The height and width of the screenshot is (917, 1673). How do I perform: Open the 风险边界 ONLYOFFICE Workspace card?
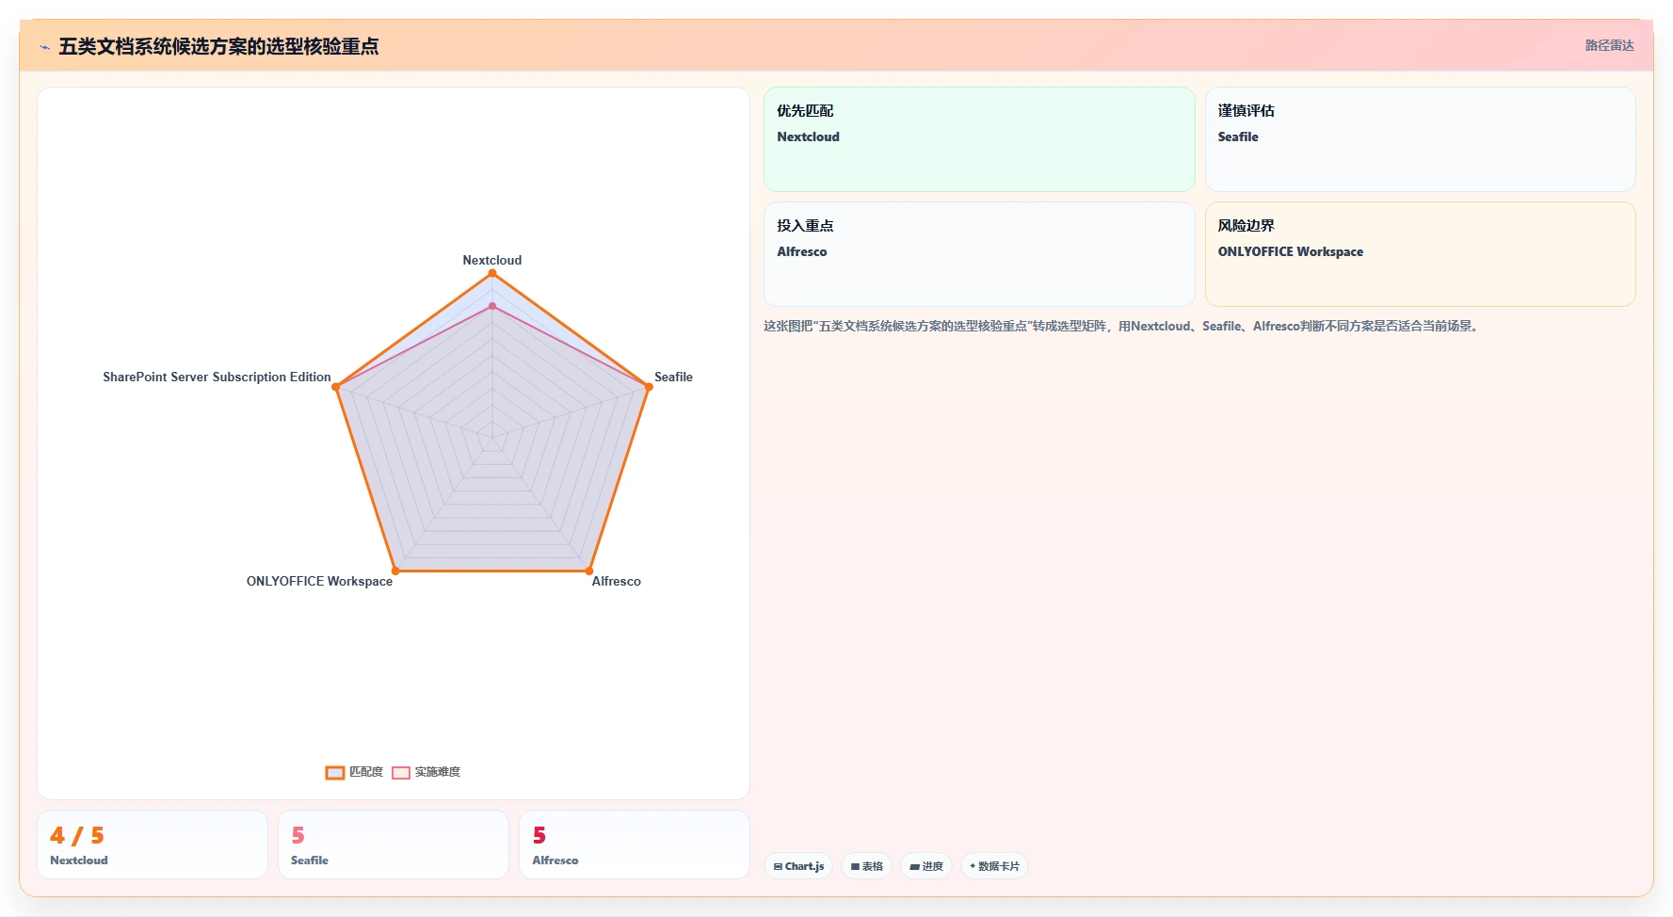pos(1420,254)
